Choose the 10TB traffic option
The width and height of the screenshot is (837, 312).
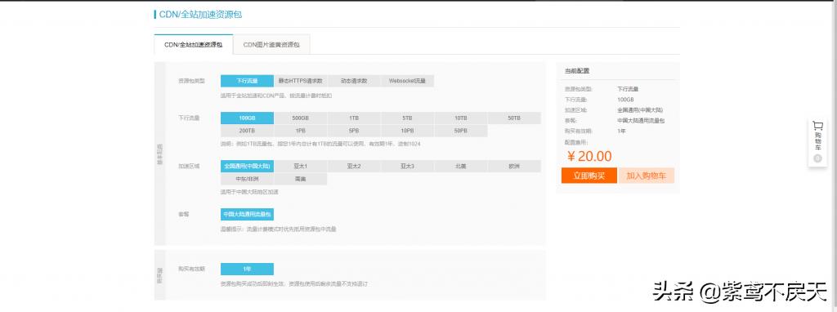461,118
